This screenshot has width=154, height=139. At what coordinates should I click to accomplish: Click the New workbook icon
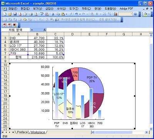pyautogui.click(x=5, y=14)
